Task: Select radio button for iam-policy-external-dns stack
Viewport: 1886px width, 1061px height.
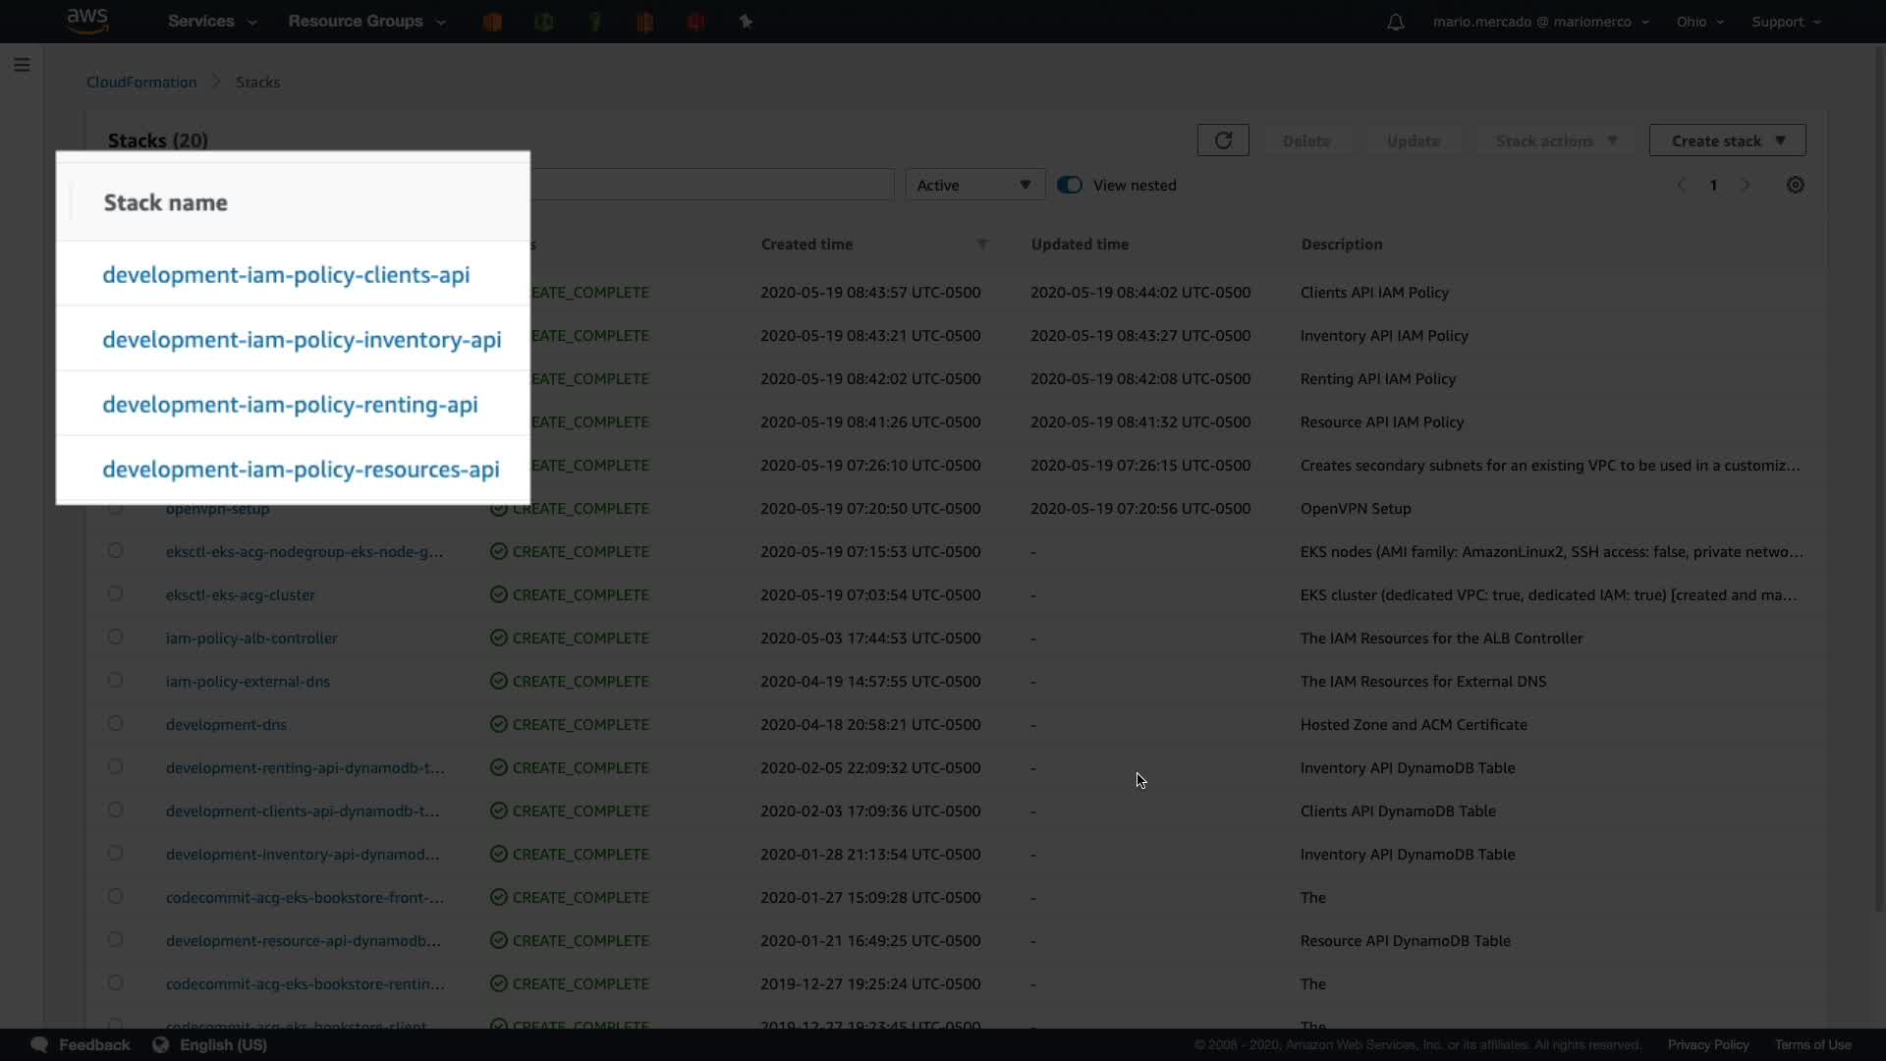Action: pyautogui.click(x=115, y=681)
